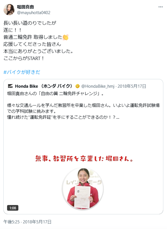This screenshot has height=229, width=167.
Task: Expand the truncated quoted tweet at the ellipsis
Action: 118,117
